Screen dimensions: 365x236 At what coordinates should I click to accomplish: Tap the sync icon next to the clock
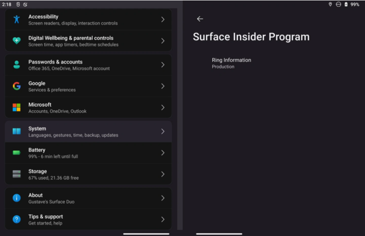click(x=18, y=4)
